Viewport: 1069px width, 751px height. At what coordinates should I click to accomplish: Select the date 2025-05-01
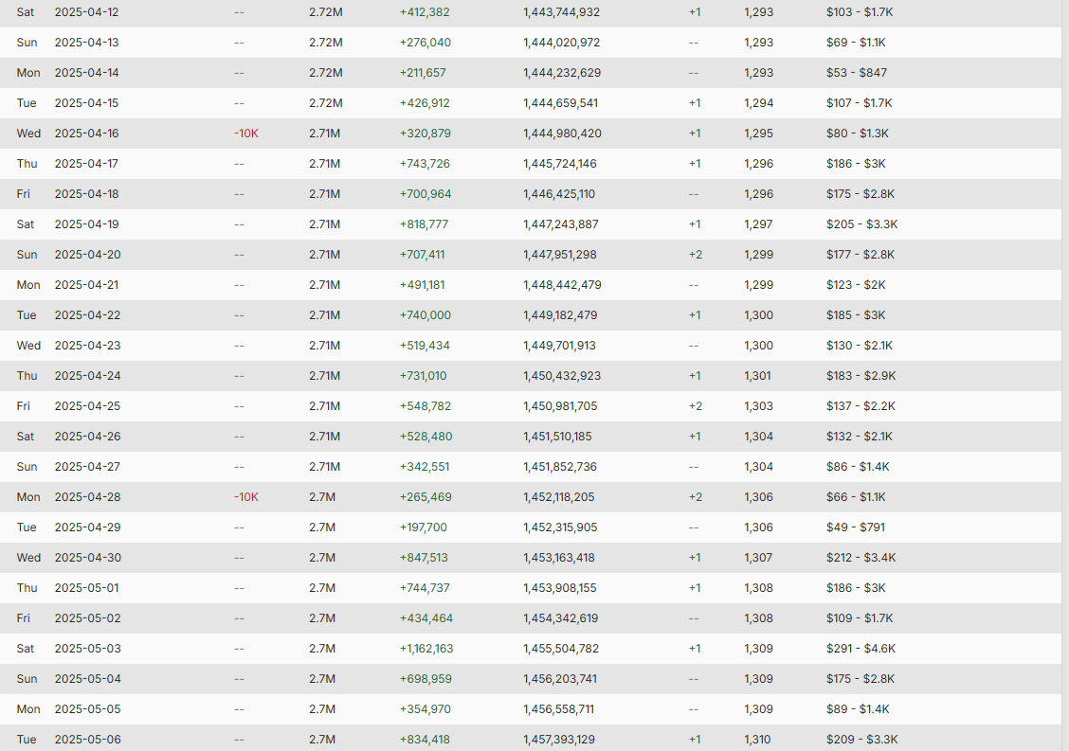86,588
